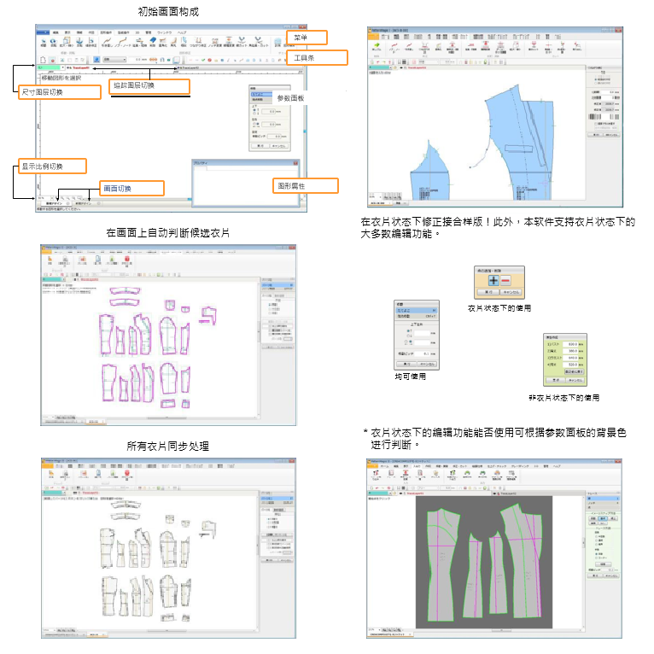
Task: Click the green arrow icon above the blue pattern
Action: coord(377,44)
